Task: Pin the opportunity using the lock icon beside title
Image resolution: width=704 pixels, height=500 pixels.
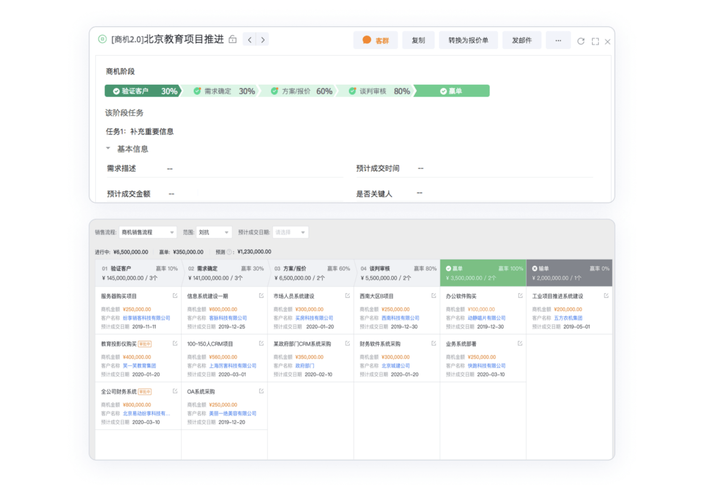Action: (x=233, y=39)
